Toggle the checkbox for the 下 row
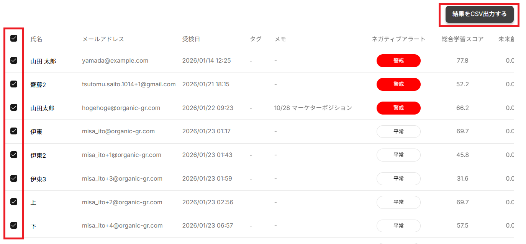The width and height of the screenshot is (526, 244). pos(14,225)
